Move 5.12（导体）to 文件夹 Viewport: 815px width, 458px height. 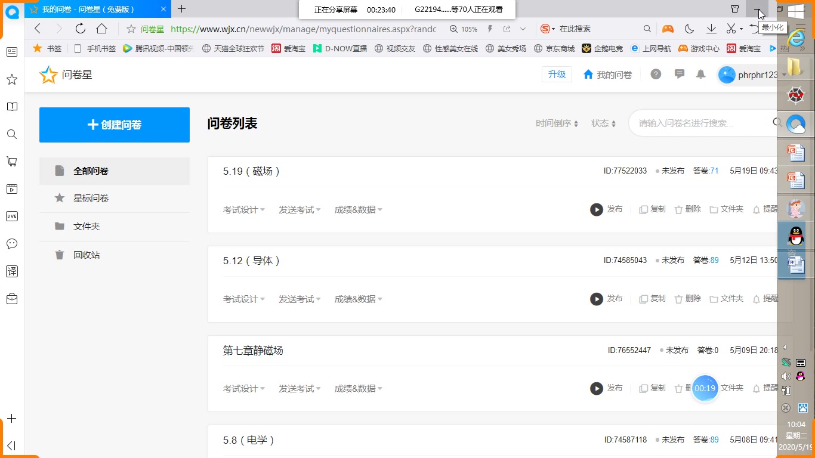[x=726, y=298]
